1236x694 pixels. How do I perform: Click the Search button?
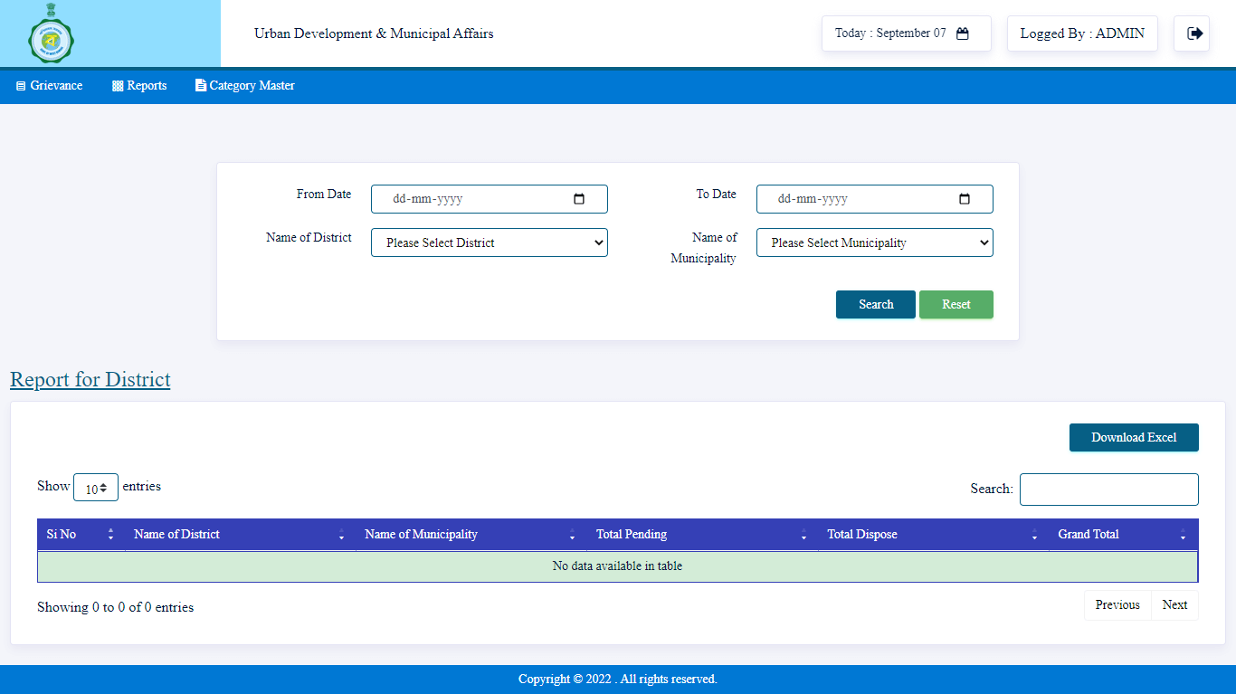(876, 305)
